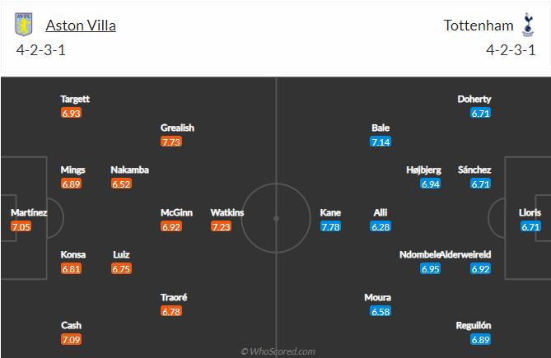Click Moura's 6.58 rating

pyautogui.click(x=380, y=311)
